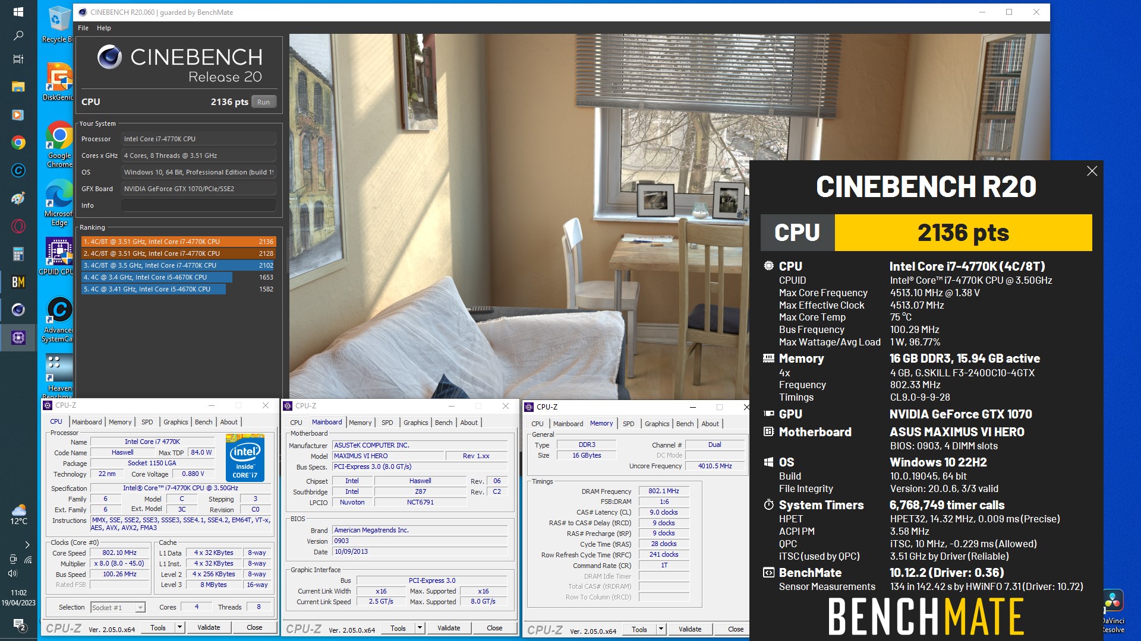The image size is (1141, 641).
Task: Open the CPUID CPU-Z desktop shortcut
Action: 57,256
